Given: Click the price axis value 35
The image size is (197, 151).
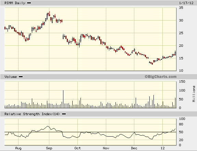Looking at the screenshot, I should click(x=181, y=8).
